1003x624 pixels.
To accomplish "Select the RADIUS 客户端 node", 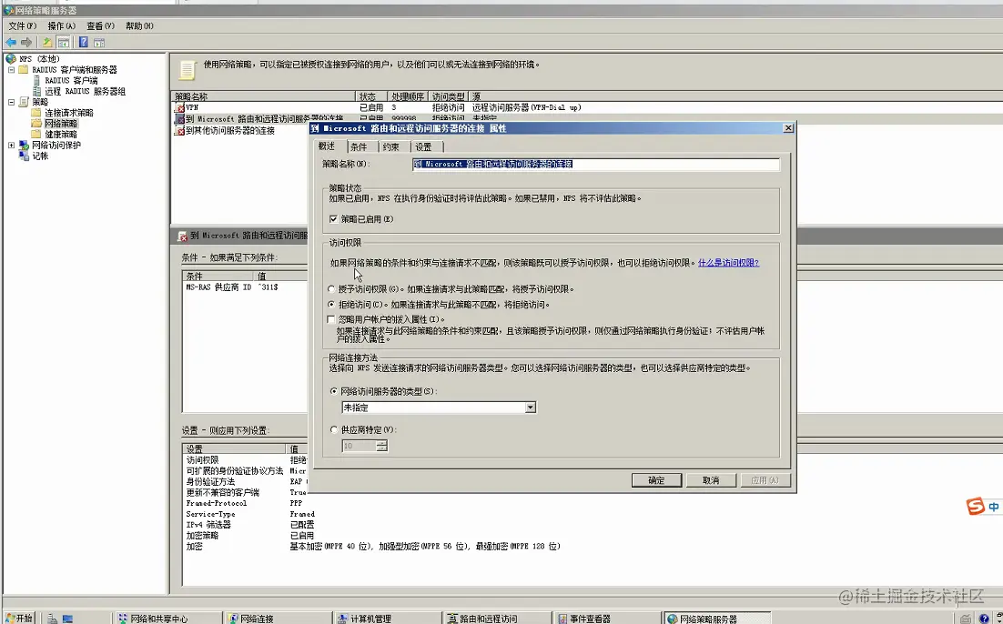I will tap(71, 81).
